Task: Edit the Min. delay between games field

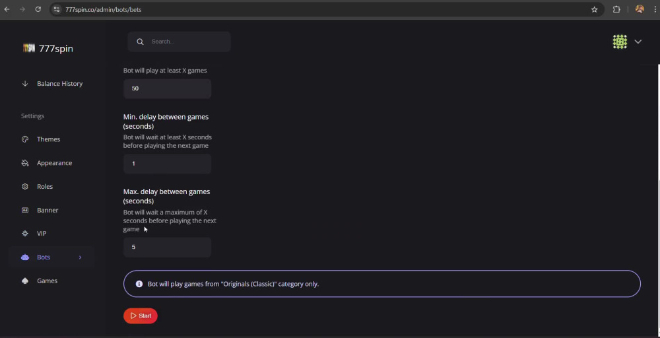Action: coord(167,163)
